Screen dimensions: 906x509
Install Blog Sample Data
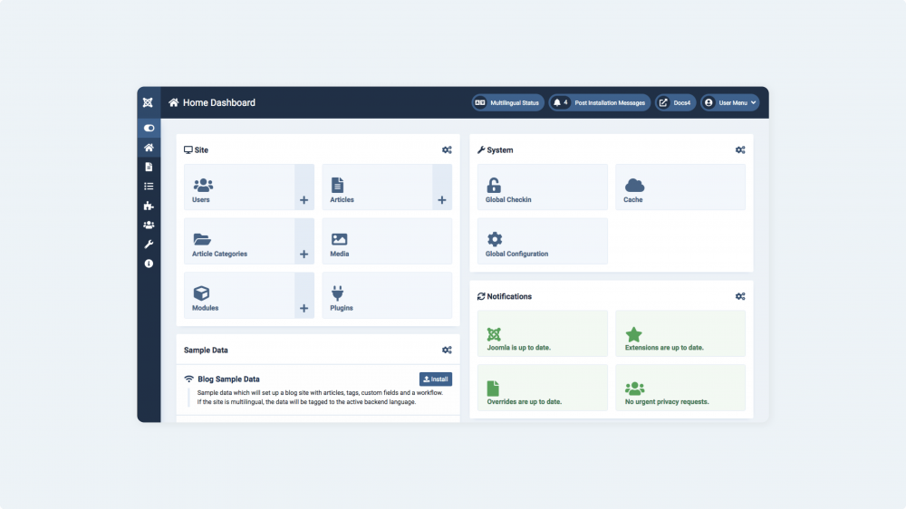(x=436, y=379)
